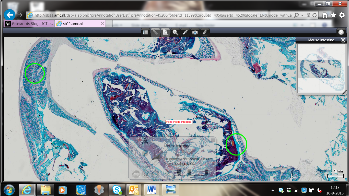Close the Mouse Intestine overview panel

[x=343, y=40]
